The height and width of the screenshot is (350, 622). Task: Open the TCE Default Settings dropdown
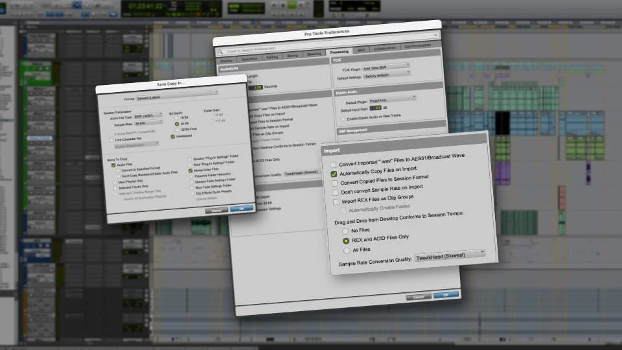point(386,74)
